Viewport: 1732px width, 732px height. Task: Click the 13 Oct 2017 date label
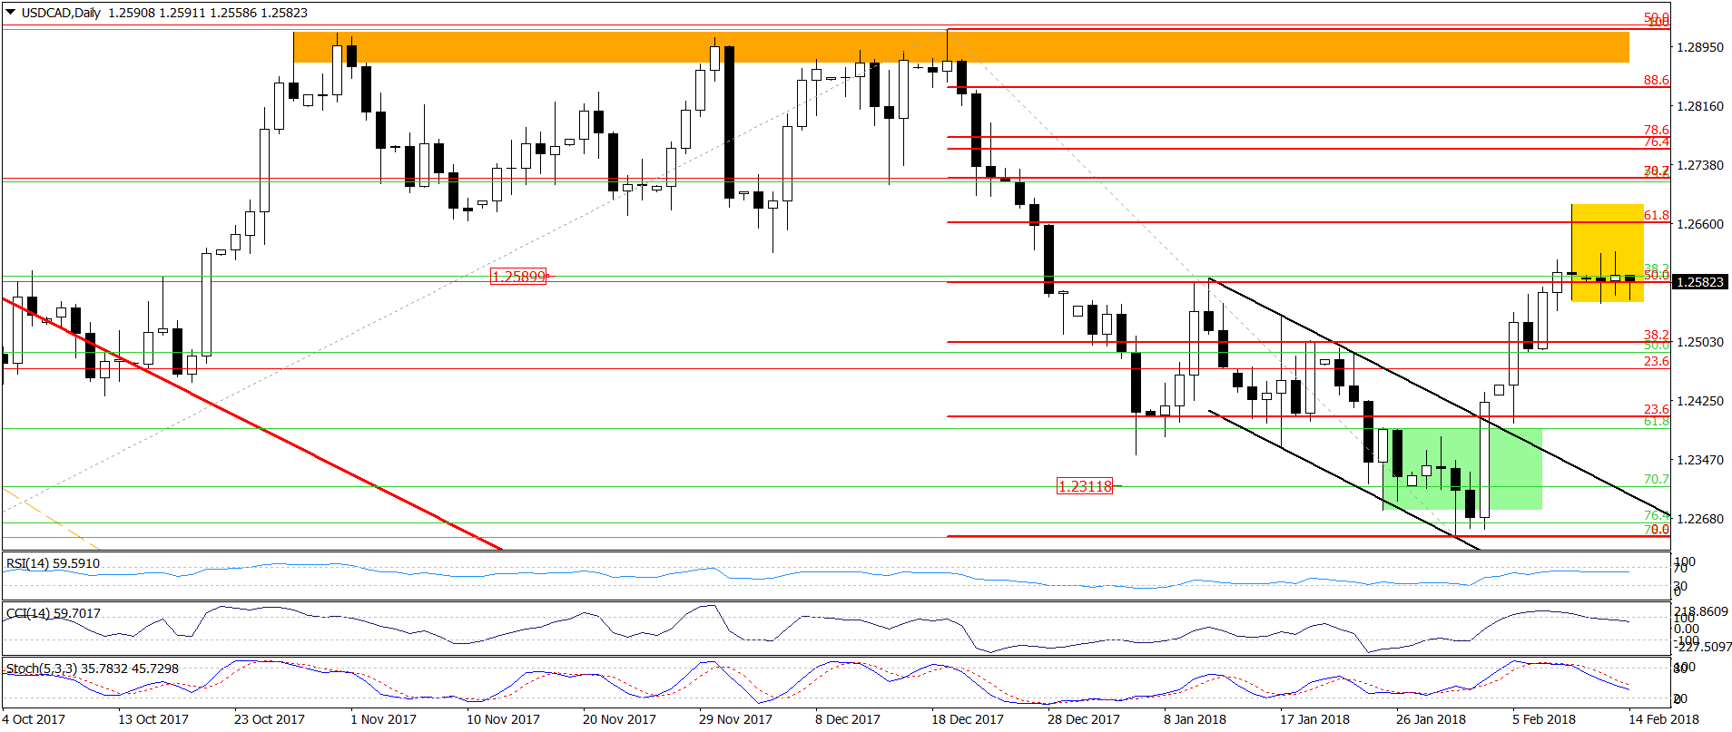[153, 719]
